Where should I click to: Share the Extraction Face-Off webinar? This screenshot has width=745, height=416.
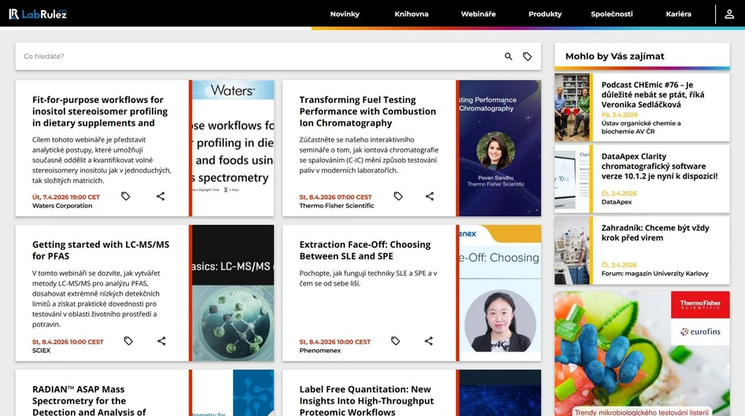pos(429,341)
